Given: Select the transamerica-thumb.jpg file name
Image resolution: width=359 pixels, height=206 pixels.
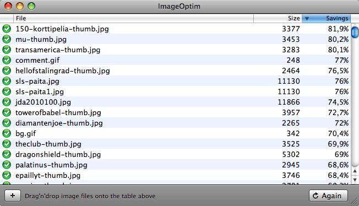Looking at the screenshot, I should [x=58, y=50].
